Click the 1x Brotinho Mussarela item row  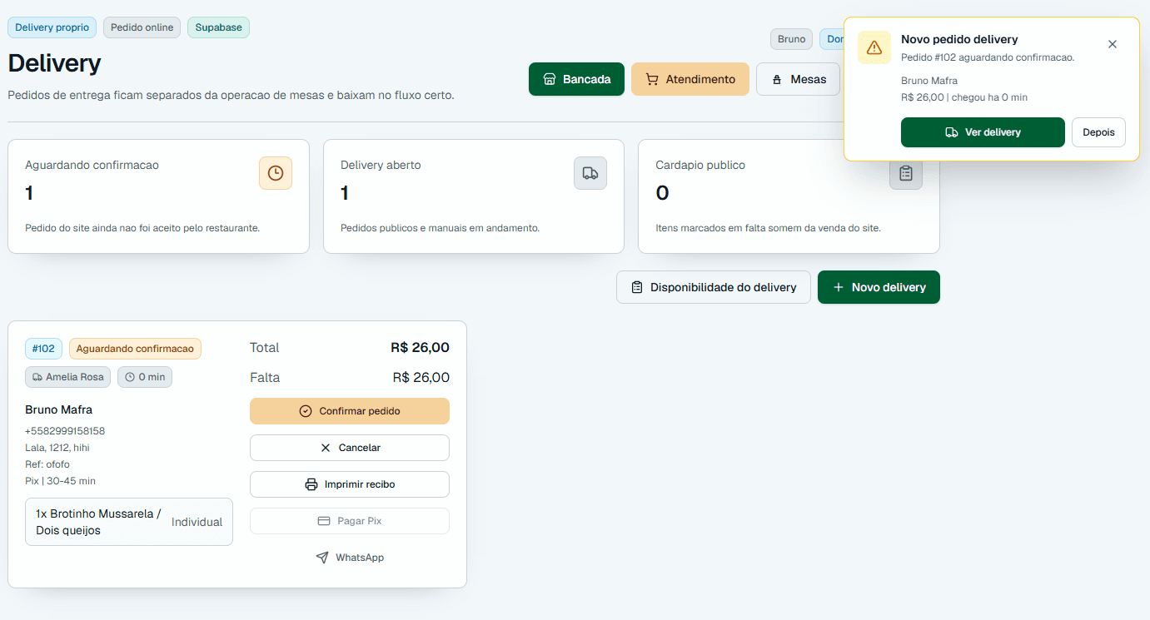[129, 522]
